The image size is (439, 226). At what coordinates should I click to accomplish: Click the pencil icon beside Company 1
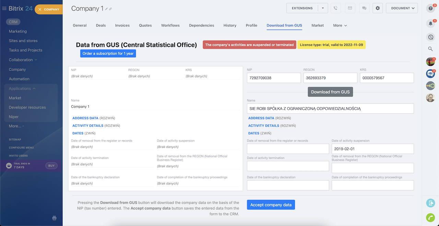point(106,9)
